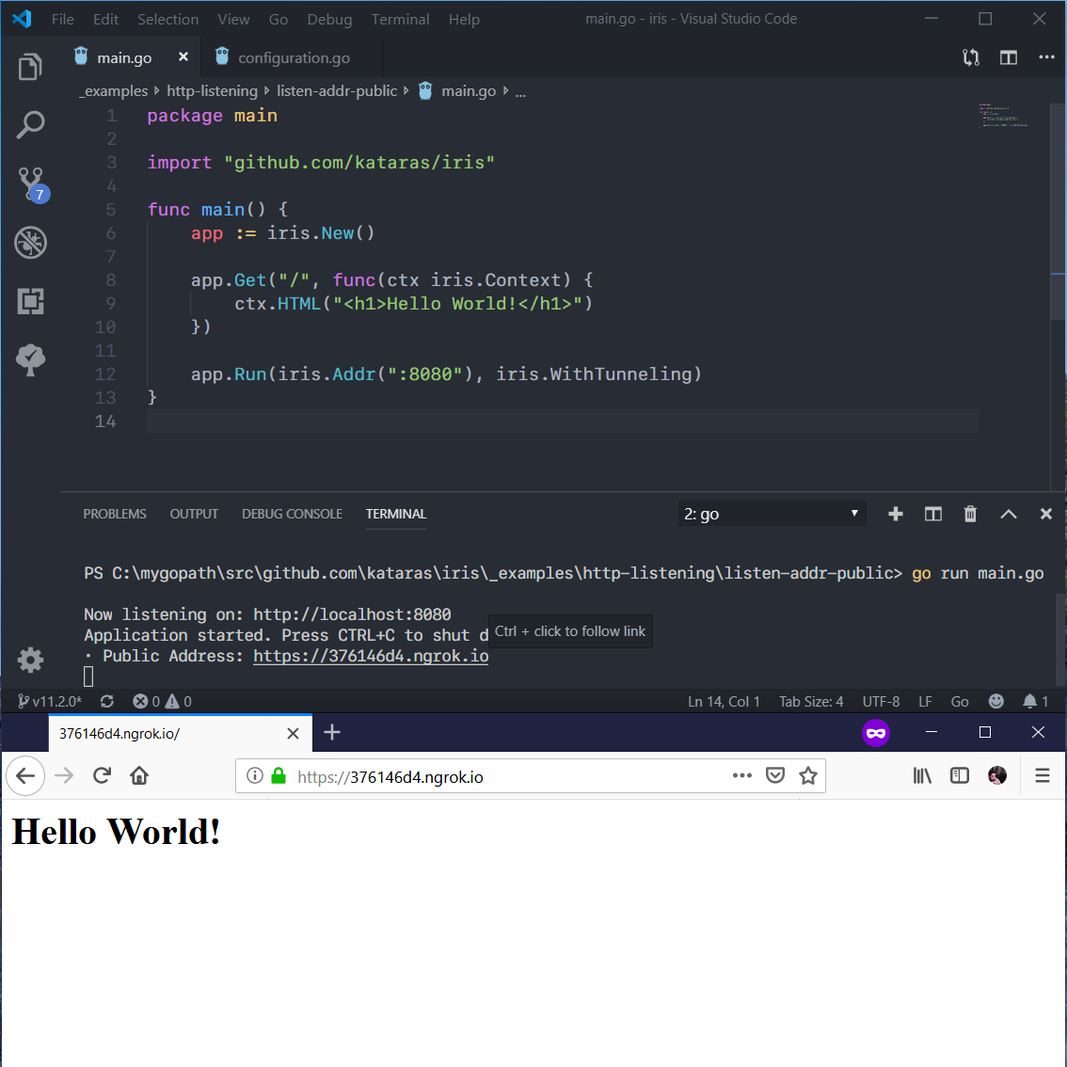Screen dimensions: 1067x1067
Task: Open the tree icon view in activity bar
Action: pyautogui.click(x=30, y=359)
